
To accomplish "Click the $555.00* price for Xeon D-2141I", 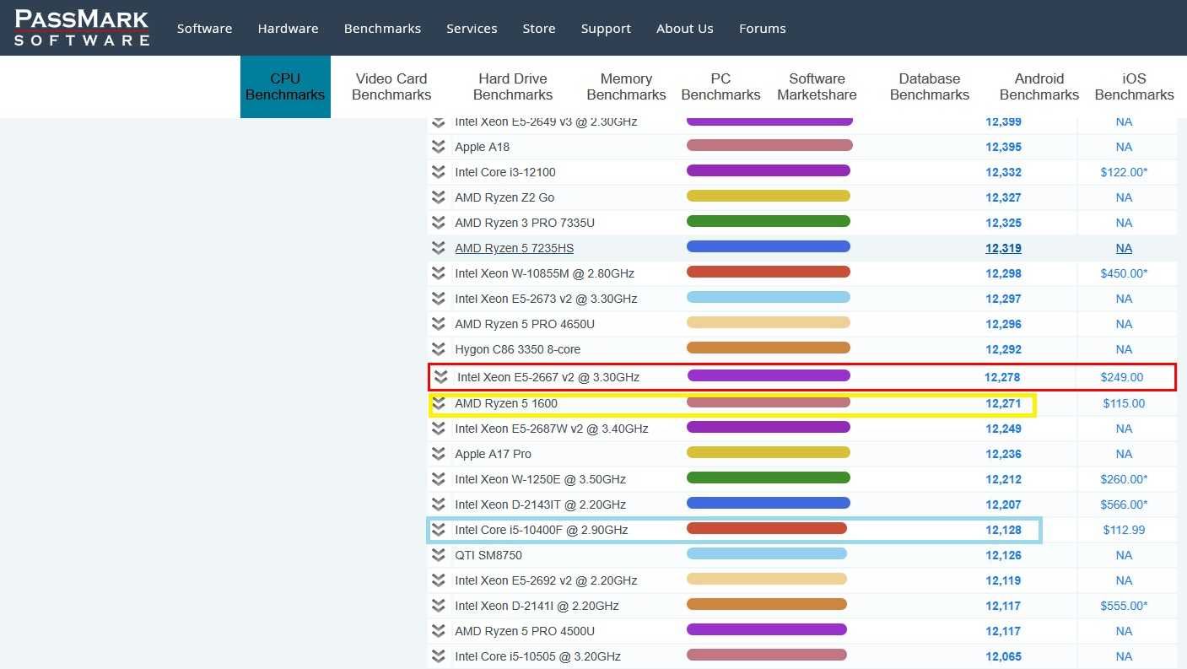I will click(x=1124, y=606).
